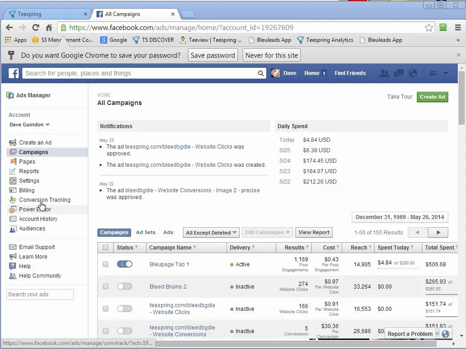Open Dave's profile picture
Screen dimensions: 466x349
click(275, 73)
